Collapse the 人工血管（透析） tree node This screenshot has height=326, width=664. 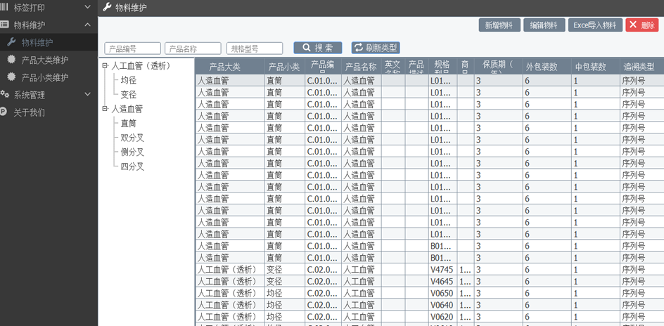coord(105,66)
